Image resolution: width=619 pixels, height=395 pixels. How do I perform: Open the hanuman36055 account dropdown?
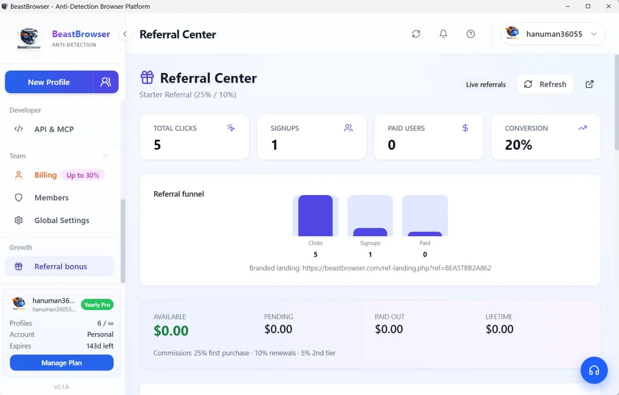pyautogui.click(x=553, y=34)
